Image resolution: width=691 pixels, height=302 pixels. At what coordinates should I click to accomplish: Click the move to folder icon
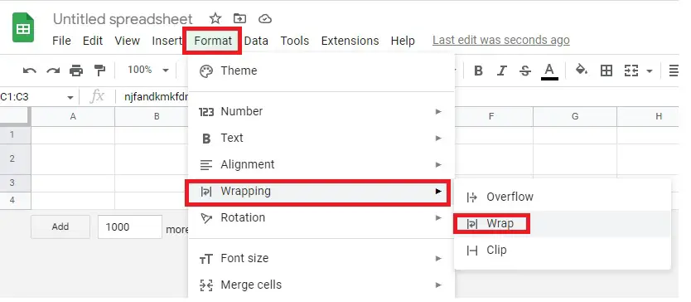[x=239, y=18]
